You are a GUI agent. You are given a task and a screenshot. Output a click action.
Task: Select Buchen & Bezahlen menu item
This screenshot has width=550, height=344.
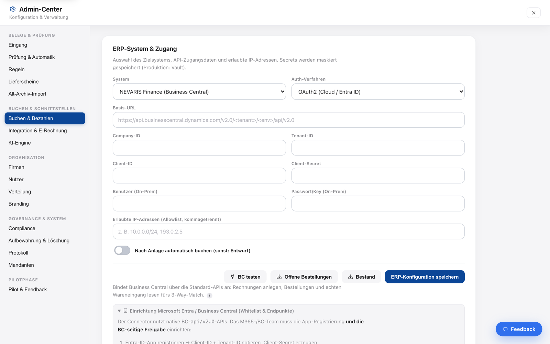45,118
